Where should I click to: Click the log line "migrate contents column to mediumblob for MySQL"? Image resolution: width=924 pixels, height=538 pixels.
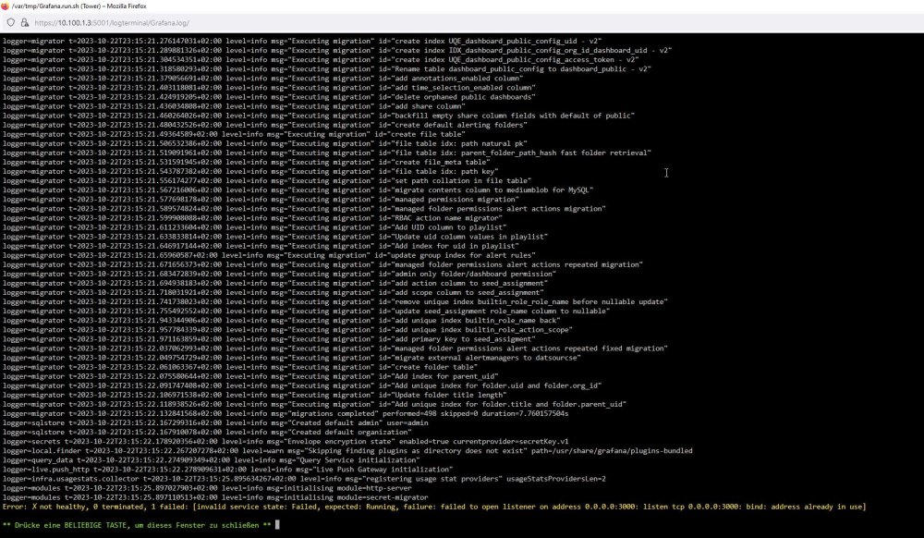(298, 190)
